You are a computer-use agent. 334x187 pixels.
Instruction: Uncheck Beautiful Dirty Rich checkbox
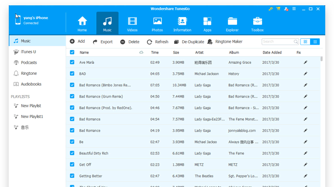coord(72,153)
